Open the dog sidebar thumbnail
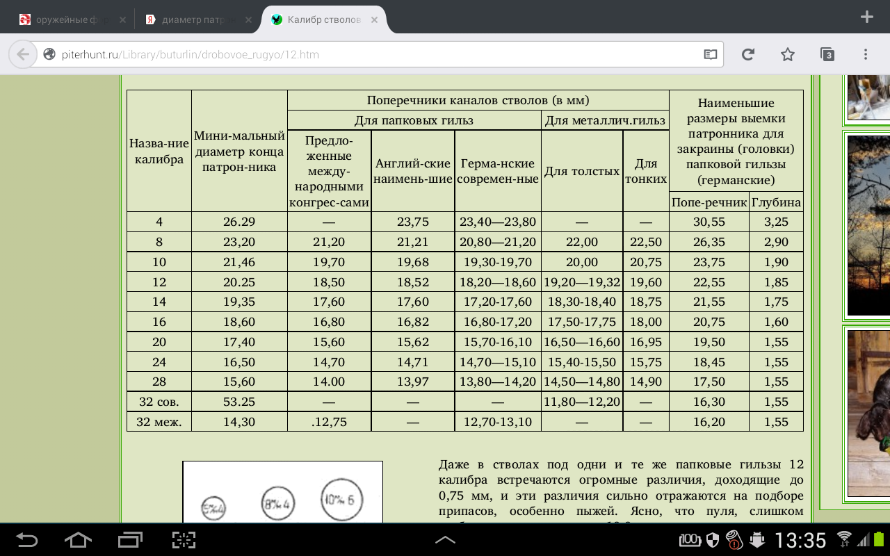 click(x=868, y=413)
